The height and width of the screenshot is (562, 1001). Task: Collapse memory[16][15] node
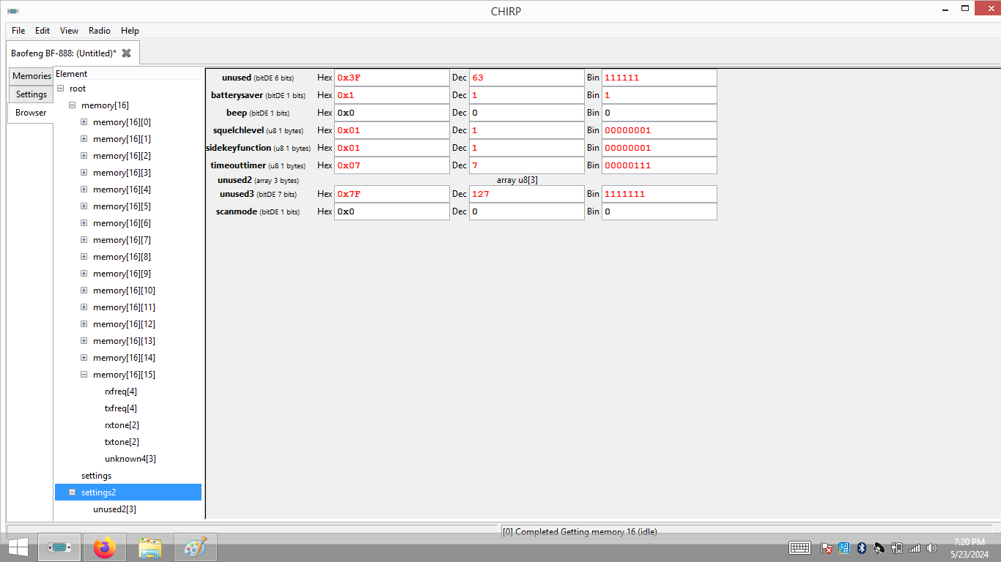pyautogui.click(x=84, y=375)
